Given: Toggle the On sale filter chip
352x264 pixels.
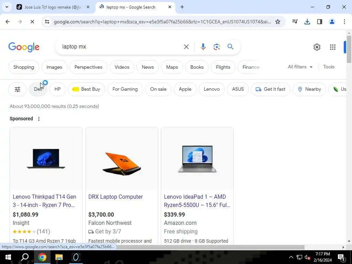Looking at the screenshot, I should [x=158, y=89].
